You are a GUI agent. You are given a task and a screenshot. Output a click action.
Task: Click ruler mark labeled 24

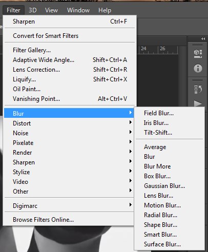tap(143, 49)
